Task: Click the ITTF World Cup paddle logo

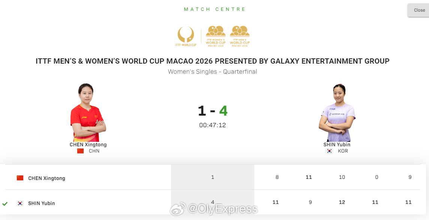Action: click(x=185, y=36)
